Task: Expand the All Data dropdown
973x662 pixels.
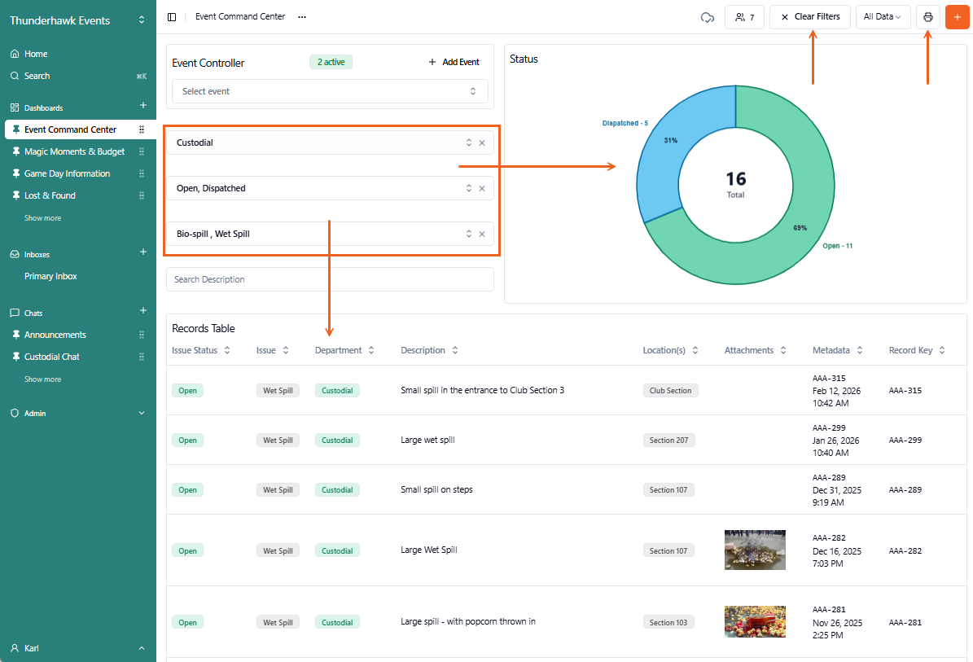Action: click(x=883, y=17)
